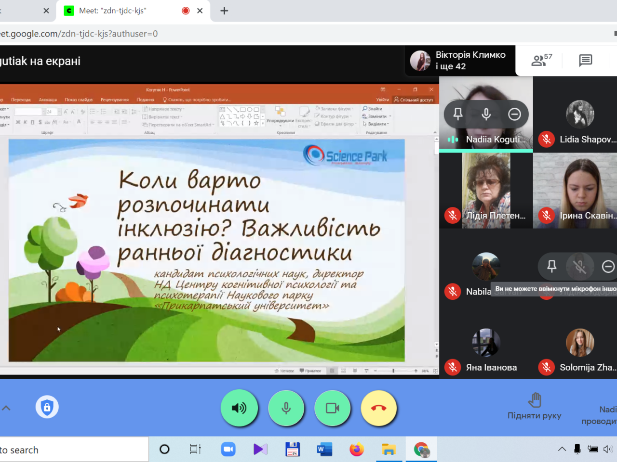Open a new browser tab
This screenshot has height=462, width=617.
pyautogui.click(x=224, y=11)
